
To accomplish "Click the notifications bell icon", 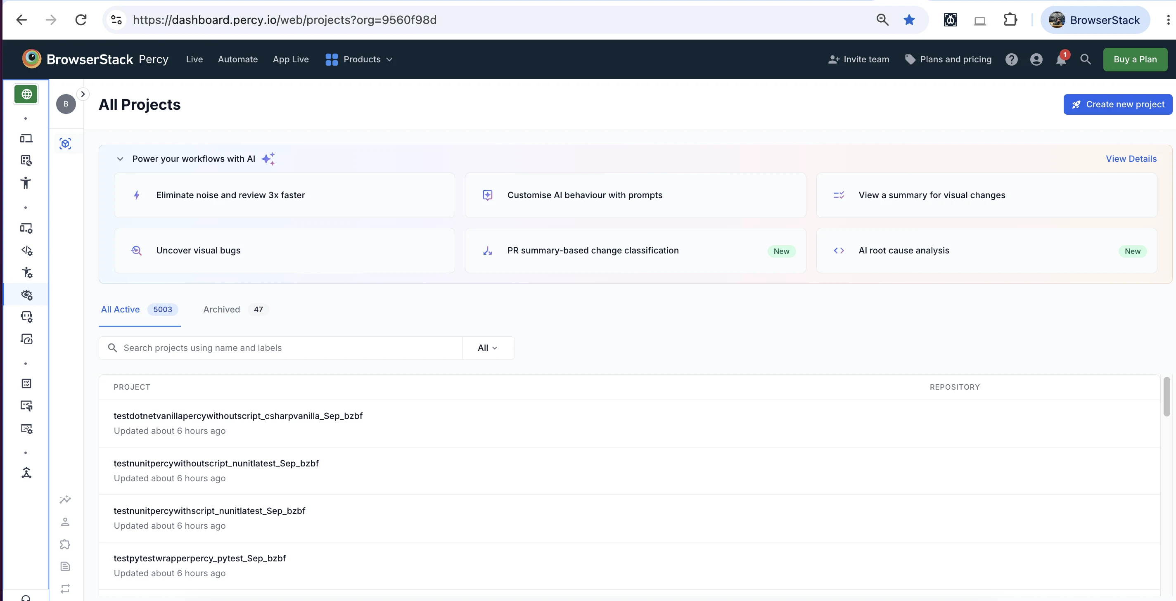I will pos(1061,60).
